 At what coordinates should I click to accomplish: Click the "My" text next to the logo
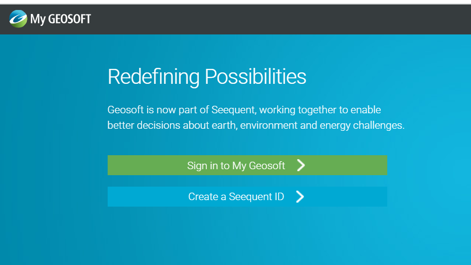pos(38,19)
